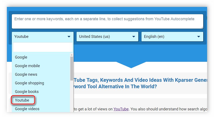214x119 pixels.
Task: Choose Google mobile option
Action: [x=27, y=66]
